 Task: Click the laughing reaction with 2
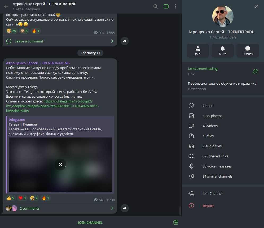34,198
